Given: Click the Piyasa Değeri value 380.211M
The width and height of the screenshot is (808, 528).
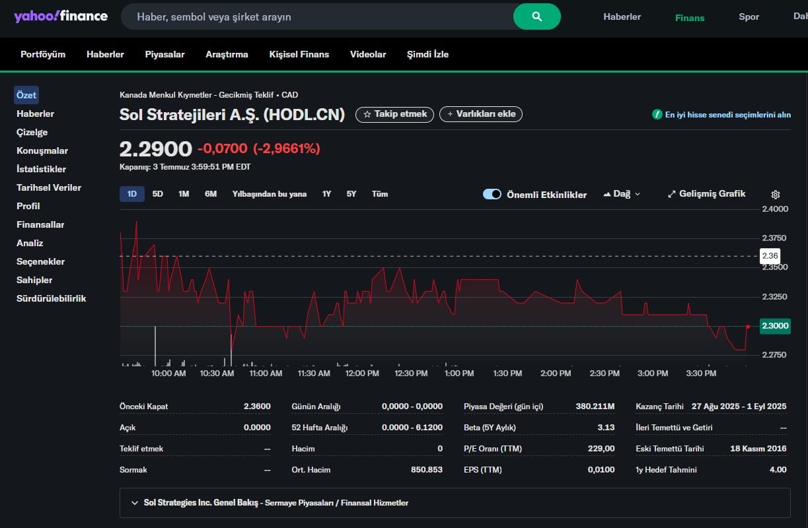Looking at the screenshot, I should click(595, 407).
